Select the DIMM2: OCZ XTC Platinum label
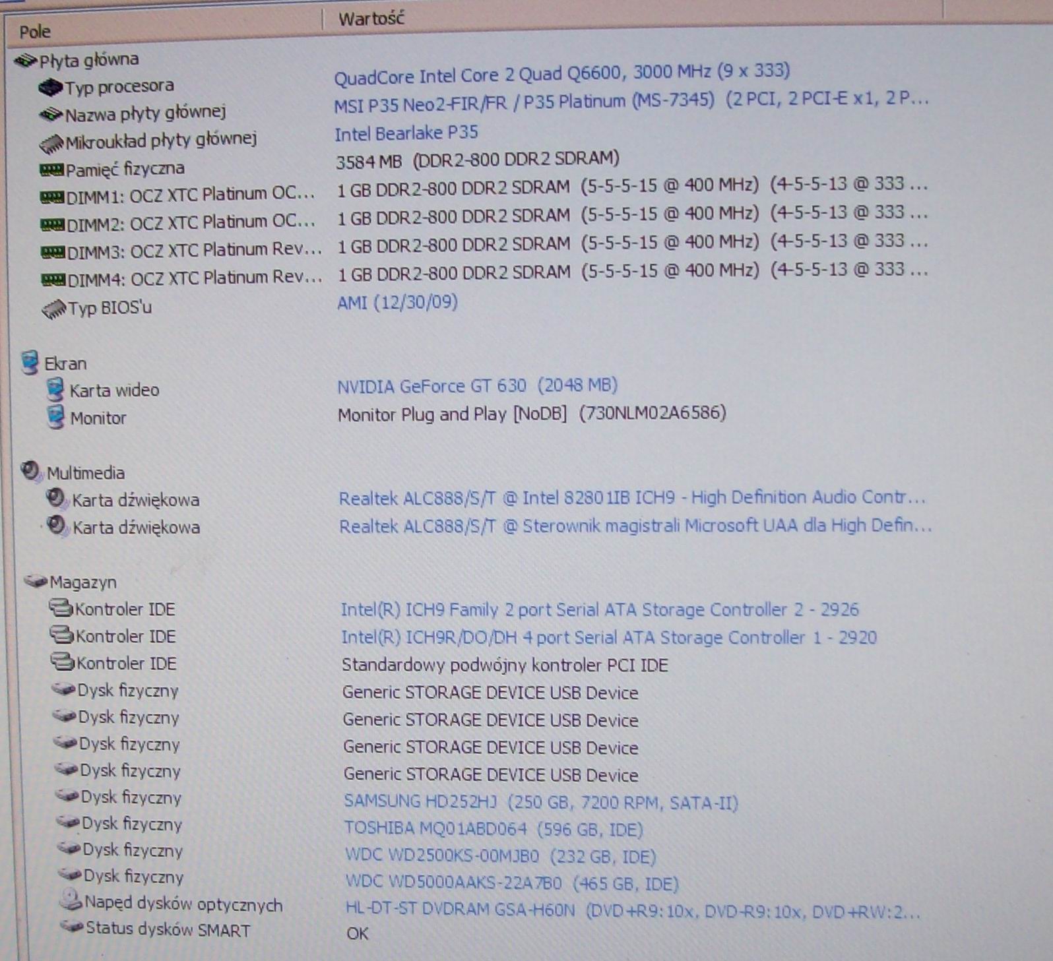This screenshot has width=1053, height=961. point(191,223)
